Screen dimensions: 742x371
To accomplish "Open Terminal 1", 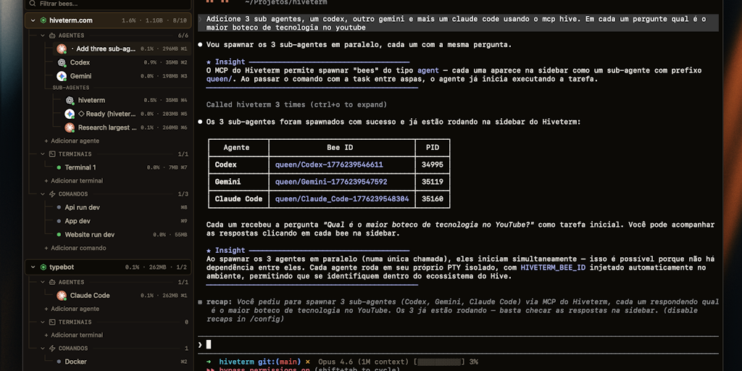I will point(122,167).
